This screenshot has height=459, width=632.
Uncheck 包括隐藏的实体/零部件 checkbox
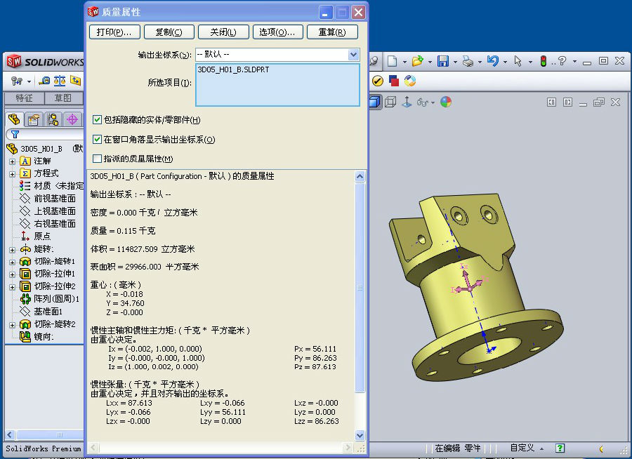tap(97, 120)
